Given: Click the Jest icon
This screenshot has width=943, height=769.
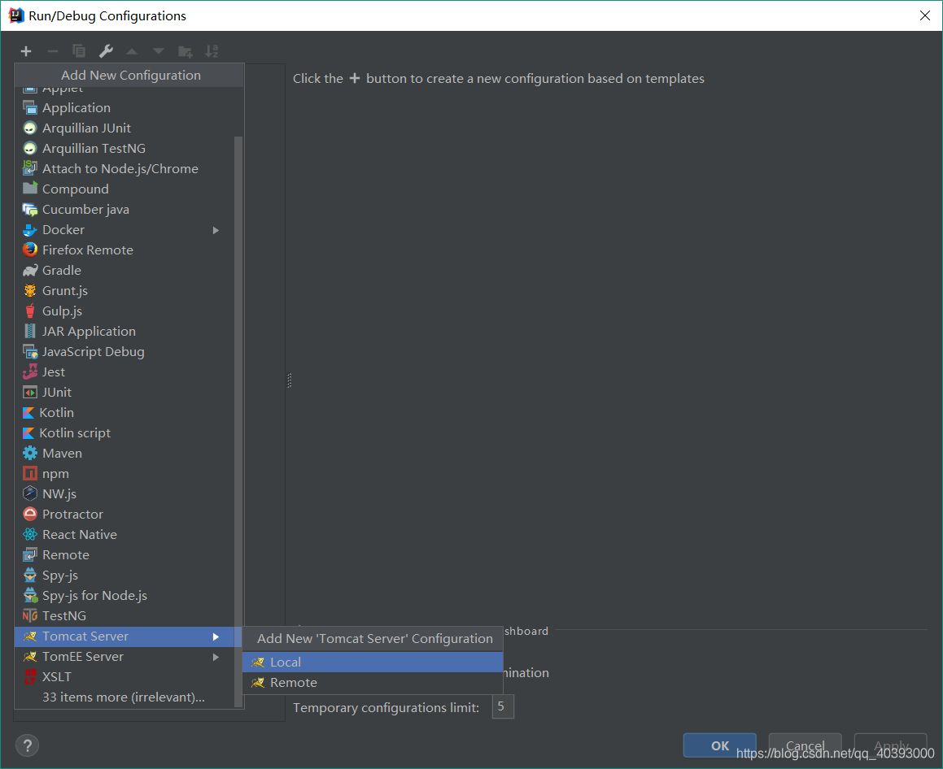Looking at the screenshot, I should pos(30,371).
